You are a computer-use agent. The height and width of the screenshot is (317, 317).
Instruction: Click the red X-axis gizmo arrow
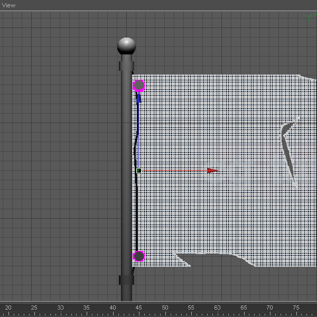click(x=212, y=171)
